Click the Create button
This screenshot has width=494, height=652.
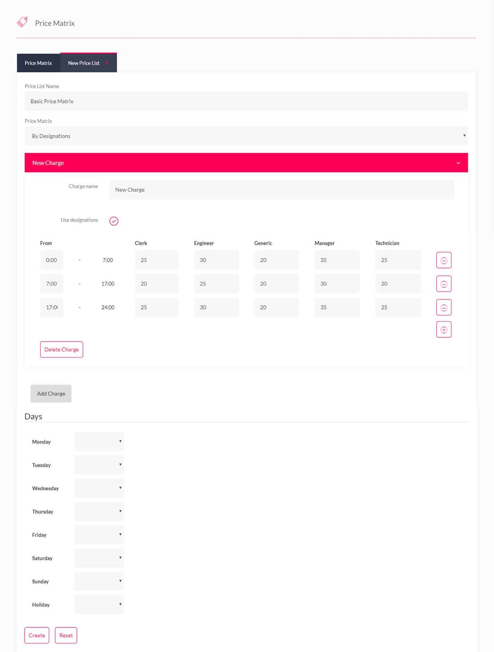coord(37,635)
